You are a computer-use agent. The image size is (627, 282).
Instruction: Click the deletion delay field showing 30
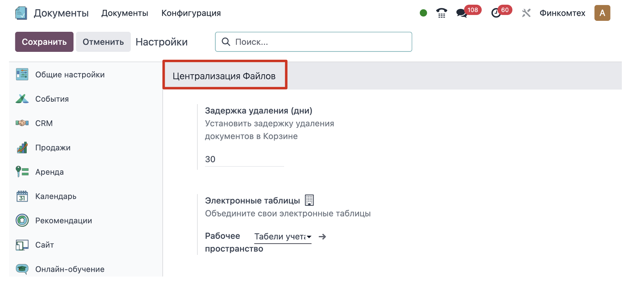click(x=244, y=159)
